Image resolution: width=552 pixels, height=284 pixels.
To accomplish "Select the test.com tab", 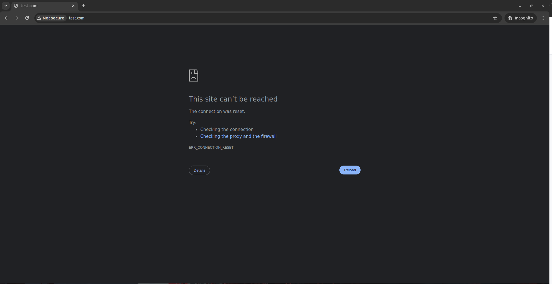I will coord(45,6).
